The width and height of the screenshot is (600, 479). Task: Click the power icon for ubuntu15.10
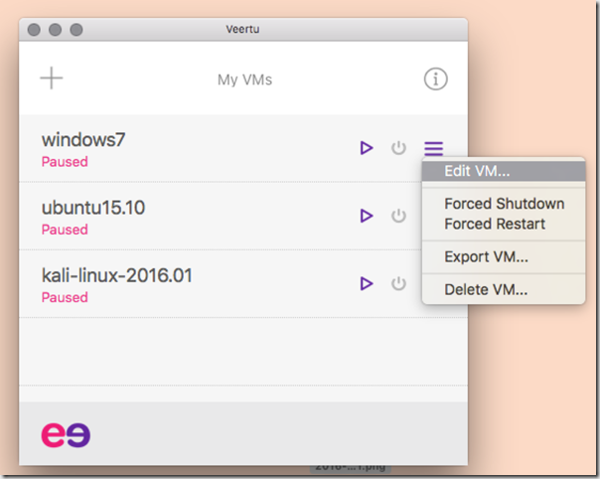click(x=398, y=216)
